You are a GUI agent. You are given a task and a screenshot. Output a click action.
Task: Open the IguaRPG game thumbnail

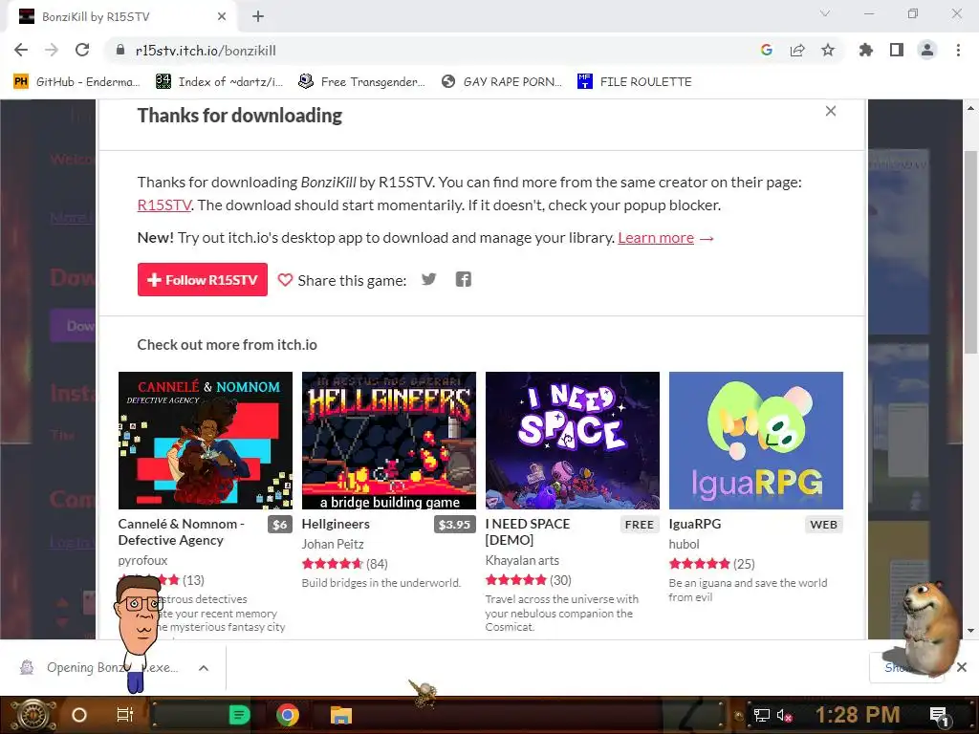click(756, 441)
